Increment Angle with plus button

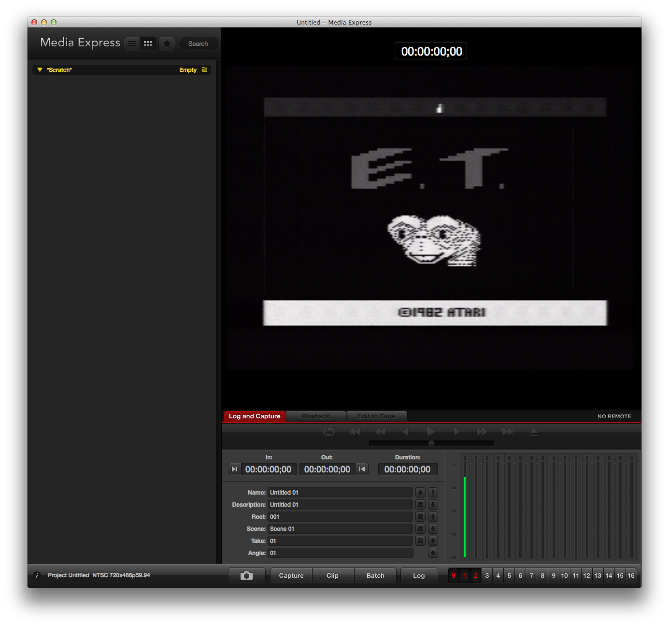pos(433,553)
